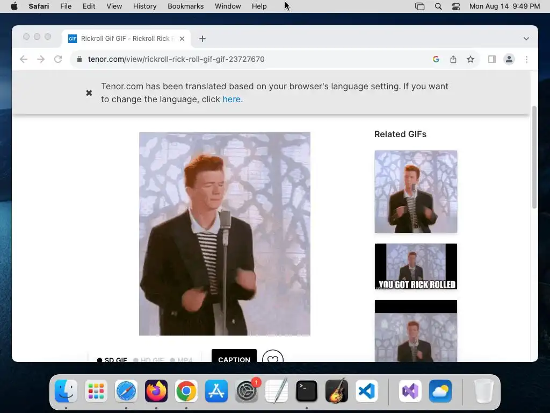Open the cloud weather app in dock
Viewport: 550px width, 413px height.
(x=440, y=391)
